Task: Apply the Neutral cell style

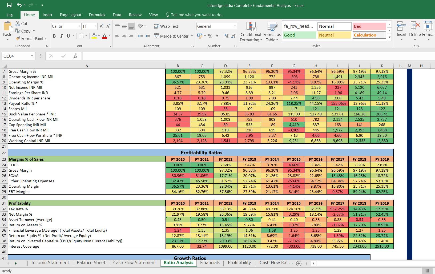Action: click(x=334, y=35)
